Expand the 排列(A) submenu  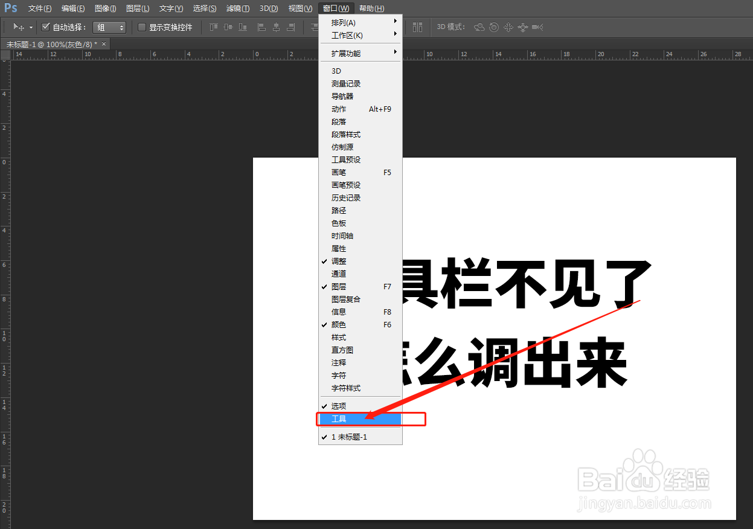pyautogui.click(x=360, y=23)
